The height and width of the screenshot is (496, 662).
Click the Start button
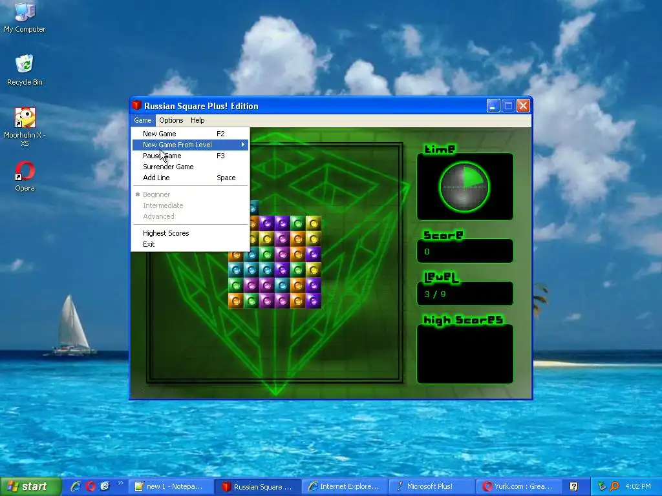coord(30,486)
